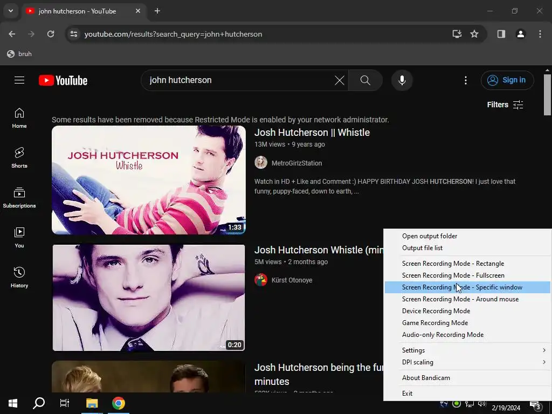Open the Josh Hutcherson || Whistle video title
Screen dimensions: 552x414
[x=312, y=133]
